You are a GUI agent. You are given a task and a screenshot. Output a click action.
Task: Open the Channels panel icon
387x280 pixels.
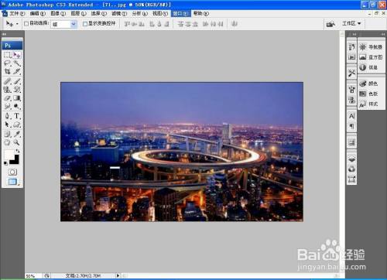pos(351,169)
